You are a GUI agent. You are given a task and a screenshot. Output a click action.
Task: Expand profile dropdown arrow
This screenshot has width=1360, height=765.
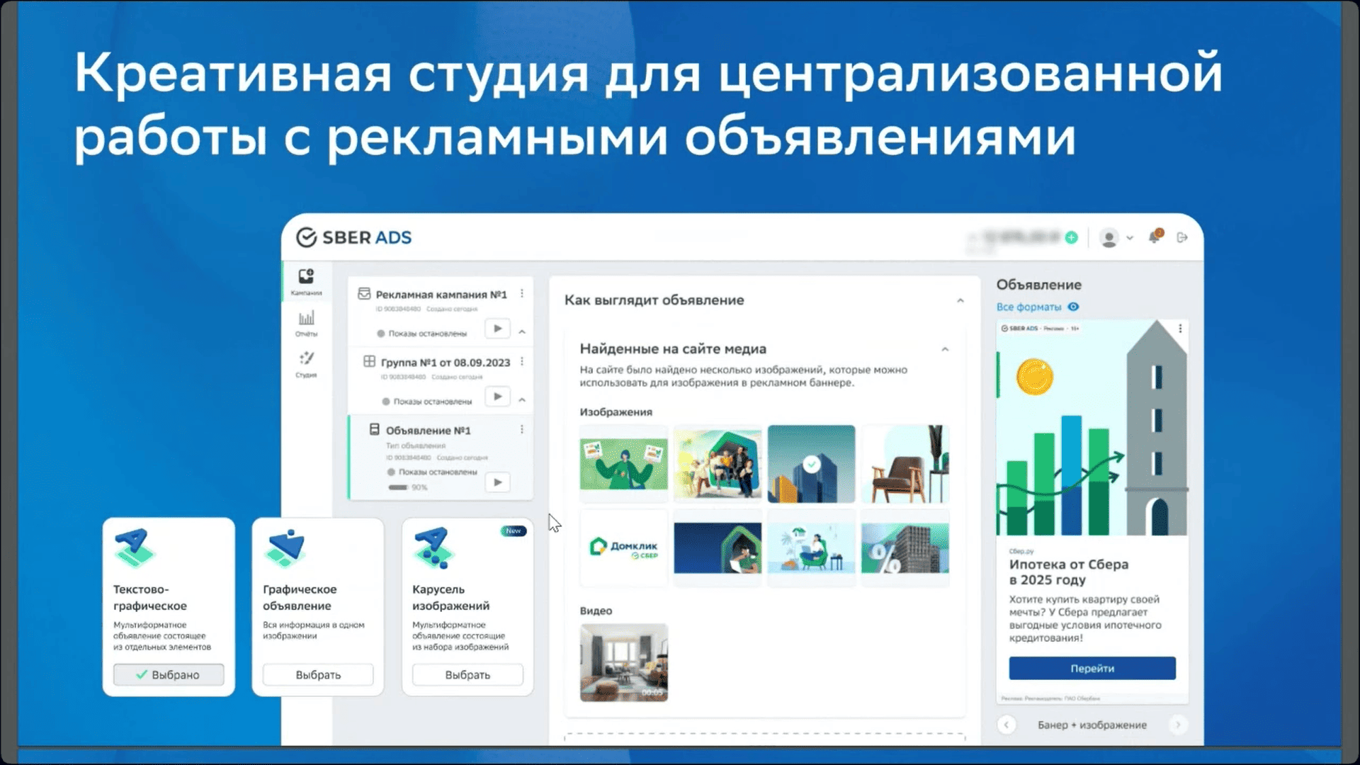[1130, 238]
